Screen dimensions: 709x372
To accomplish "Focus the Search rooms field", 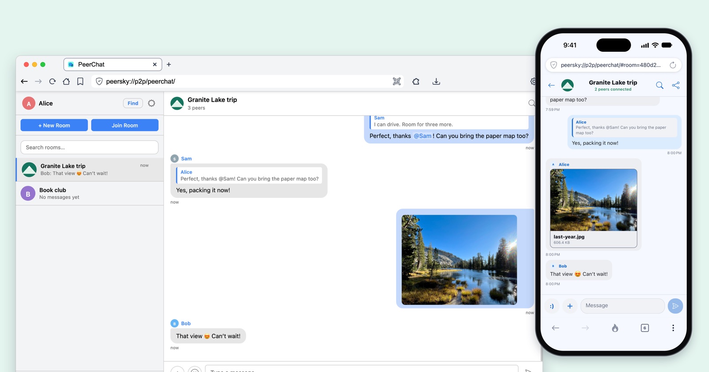I will click(90, 147).
